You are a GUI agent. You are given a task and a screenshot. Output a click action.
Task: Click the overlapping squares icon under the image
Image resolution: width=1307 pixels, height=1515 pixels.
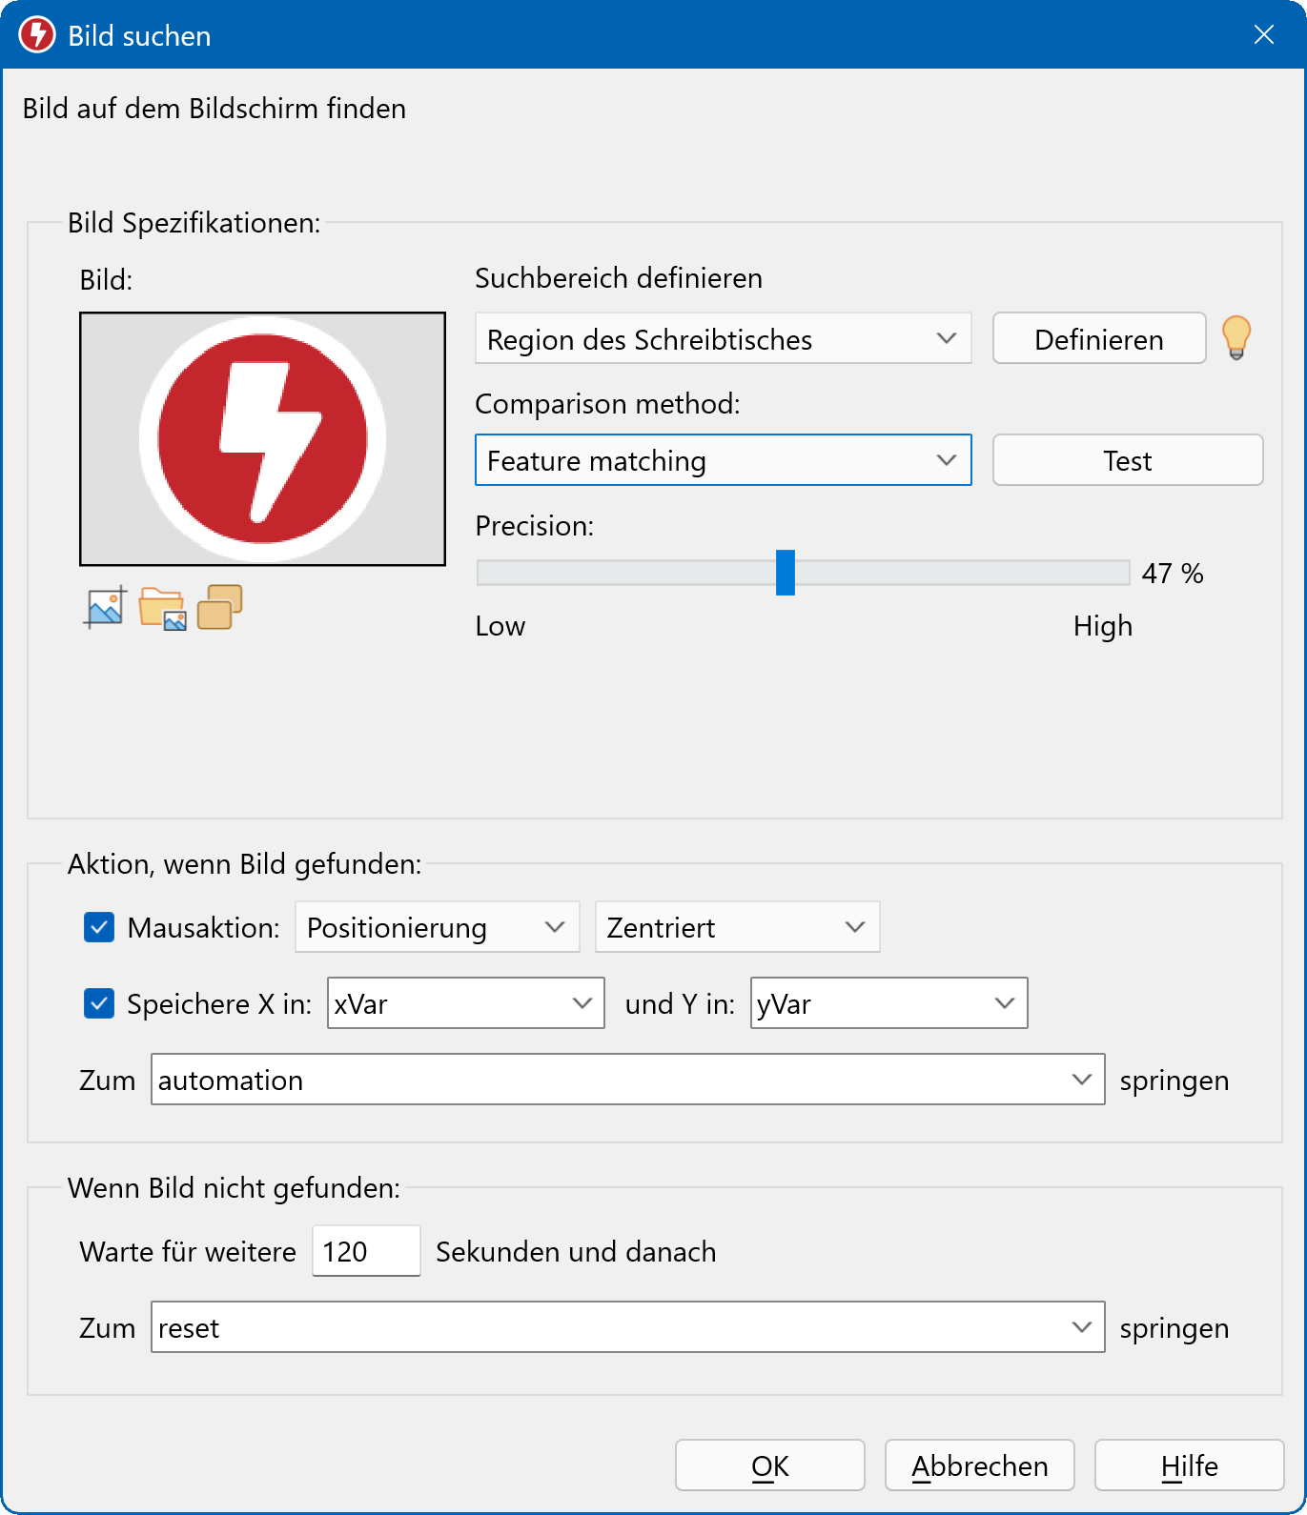pyautogui.click(x=220, y=607)
